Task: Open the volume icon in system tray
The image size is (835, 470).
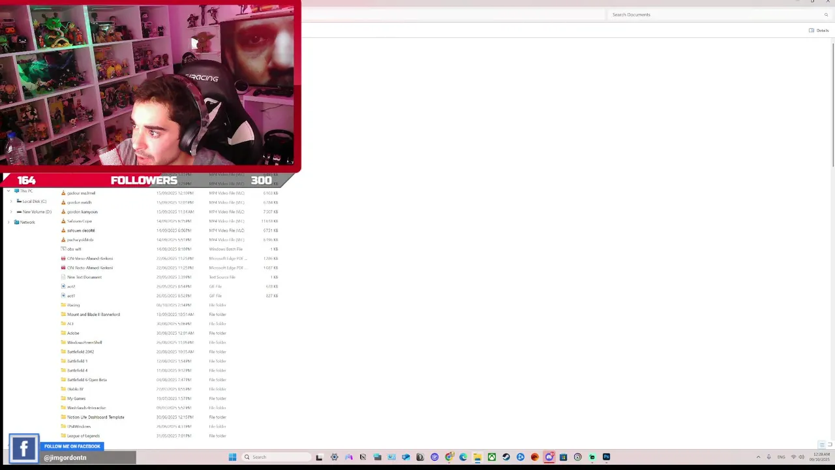Action: point(801,457)
